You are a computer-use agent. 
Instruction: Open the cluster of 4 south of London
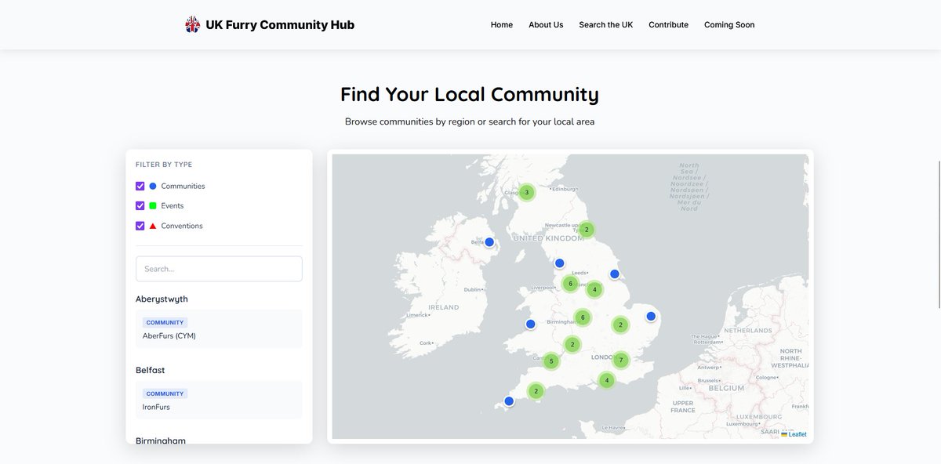tap(606, 380)
